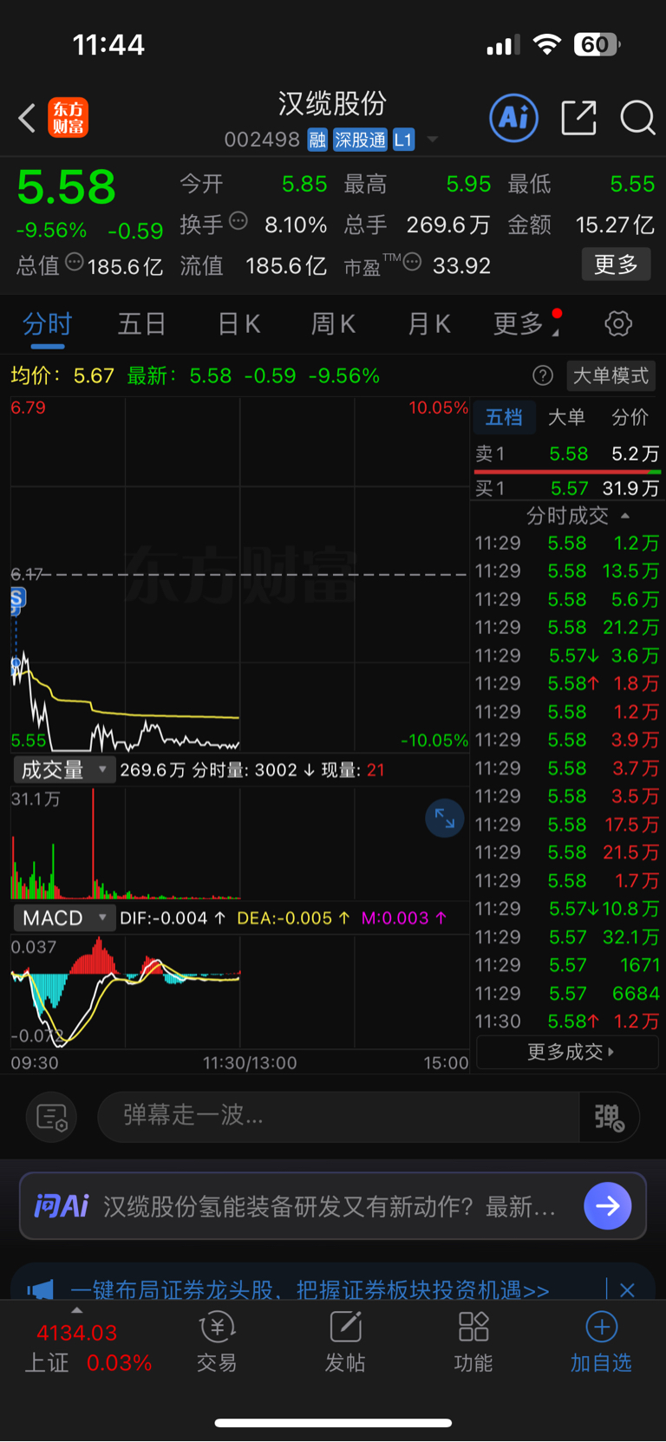Viewport: 666px width, 1442px height.
Task: Open chart settings gear icon
Action: pyautogui.click(x=618, y=324)
